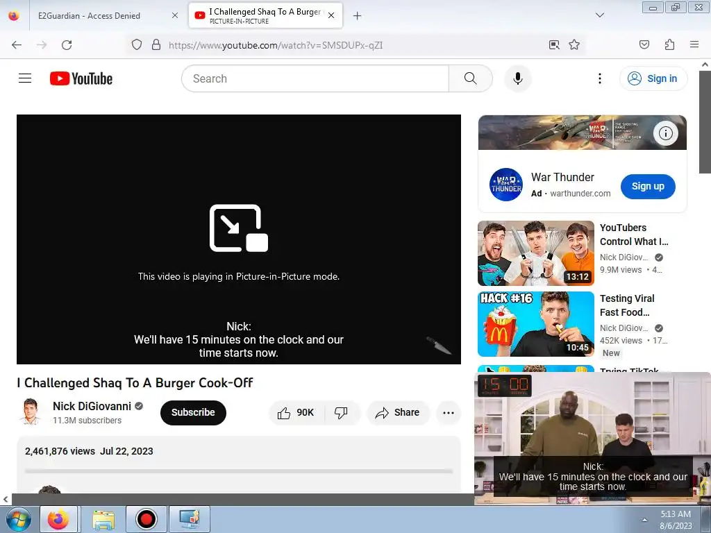
Task: Dislike the video with thumbs down
Action: coord(341,412)
